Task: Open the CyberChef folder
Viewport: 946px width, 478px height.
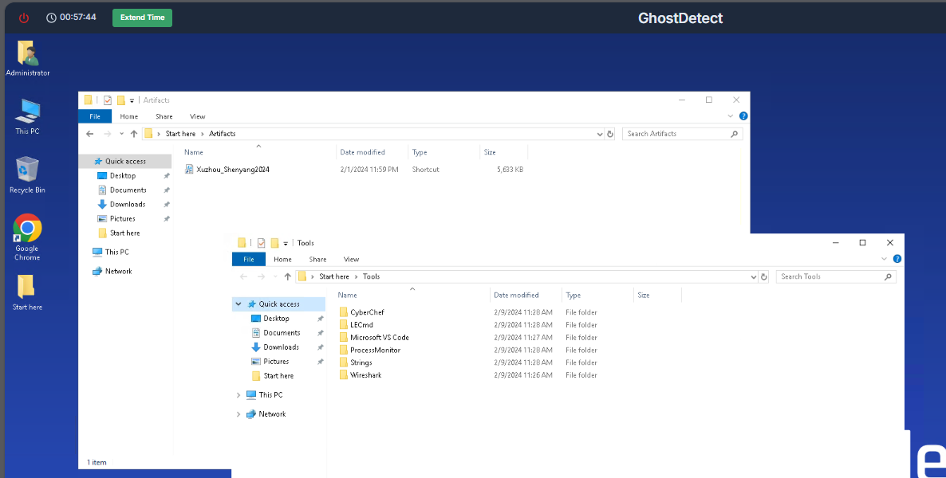Action: point(367,312)
